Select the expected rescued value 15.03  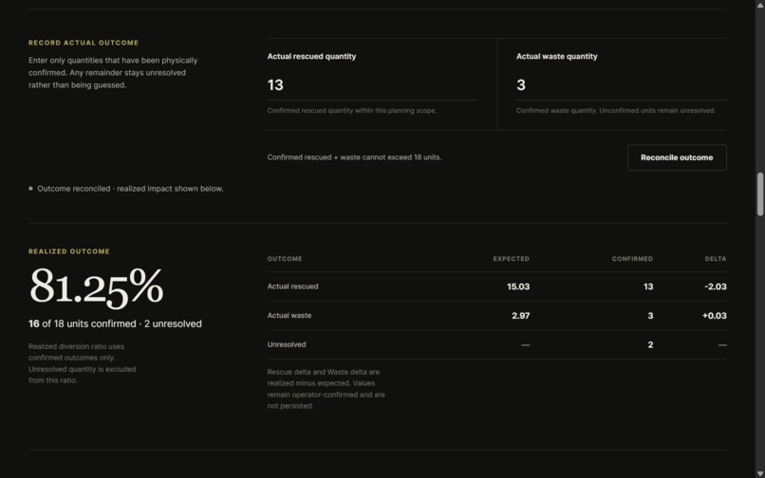coord(518,286)
